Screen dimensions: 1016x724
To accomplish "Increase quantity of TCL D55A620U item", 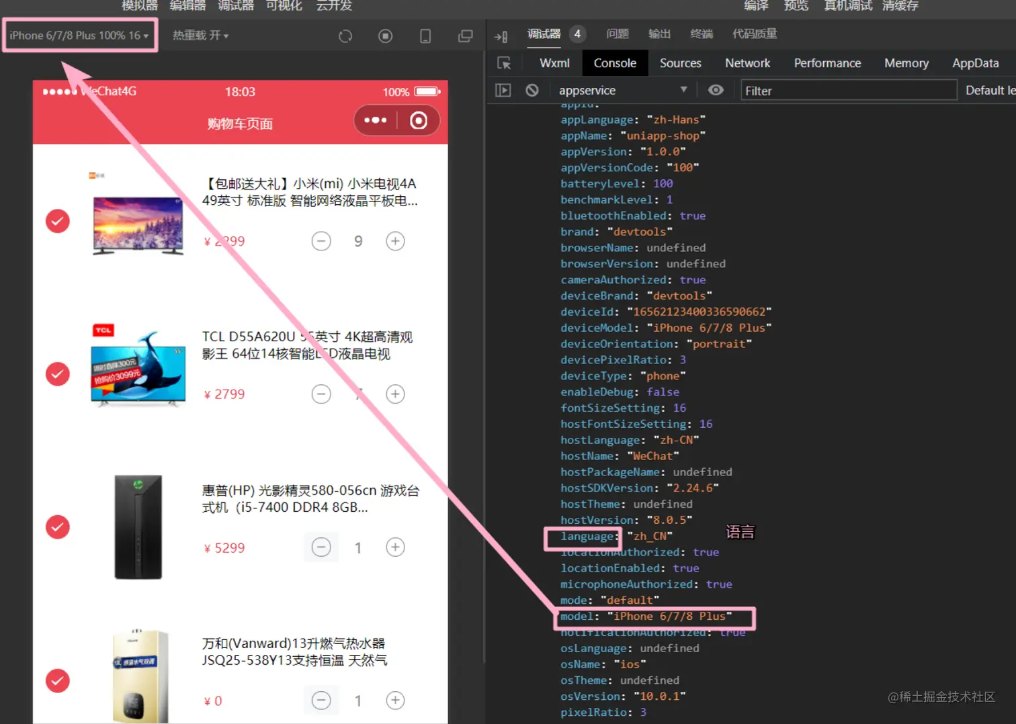I will point(395,394).
